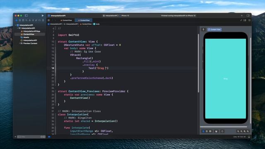Zoom canvas to 100 percent
The height and width of the screenshot is (149, 265).
[x=241, y=131]
